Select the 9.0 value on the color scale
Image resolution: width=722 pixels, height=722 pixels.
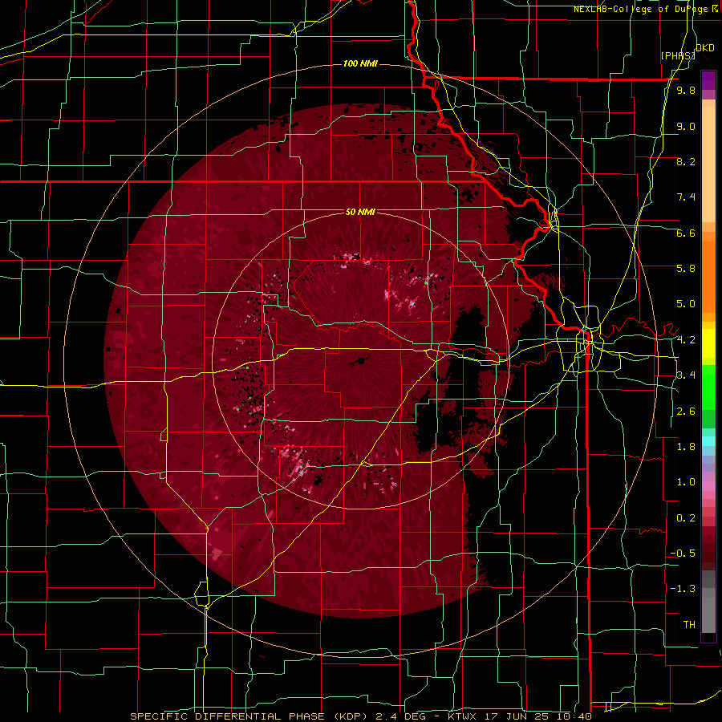point(686,126)
